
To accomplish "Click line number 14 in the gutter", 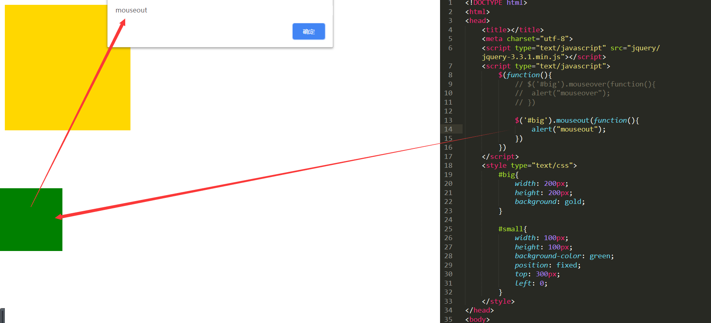I will click(448, 129).
